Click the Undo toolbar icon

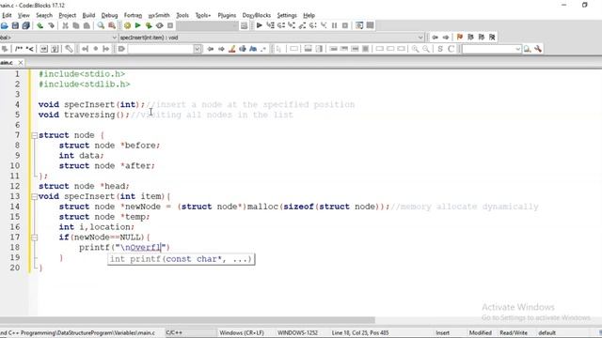coord(40,25)
